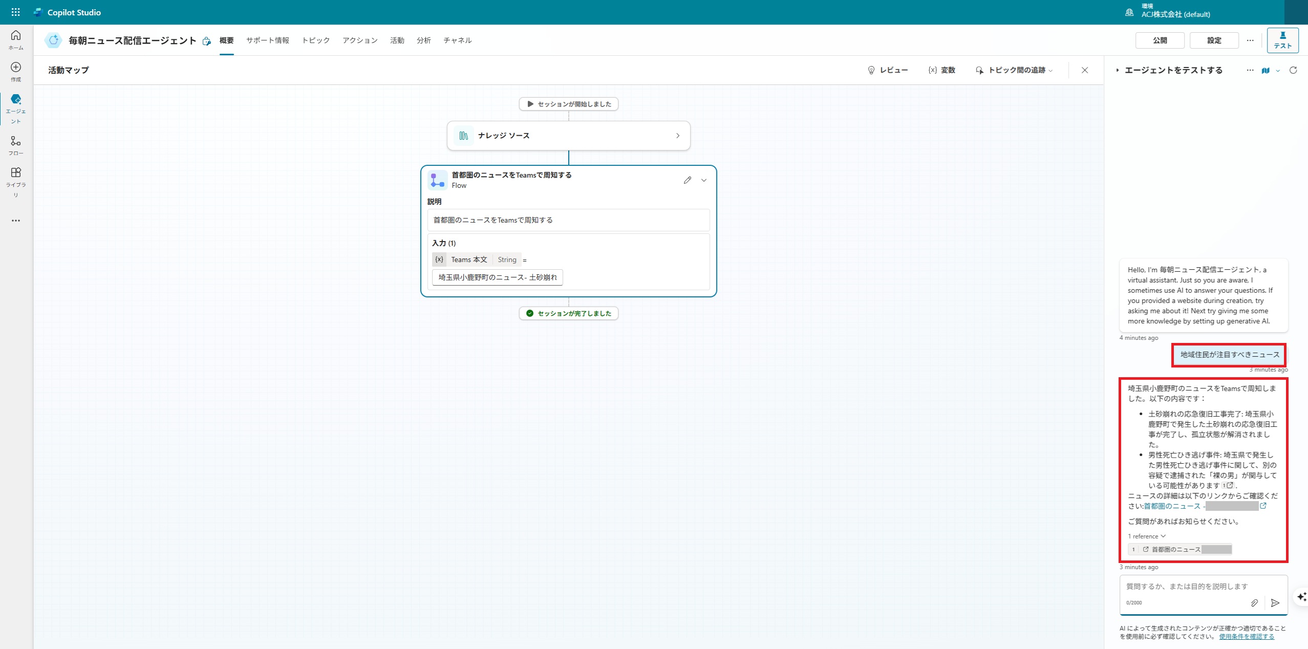Screen dimensions: 1308x649
Task: Switch to the 概要 tab
Action: pos(227,40)
